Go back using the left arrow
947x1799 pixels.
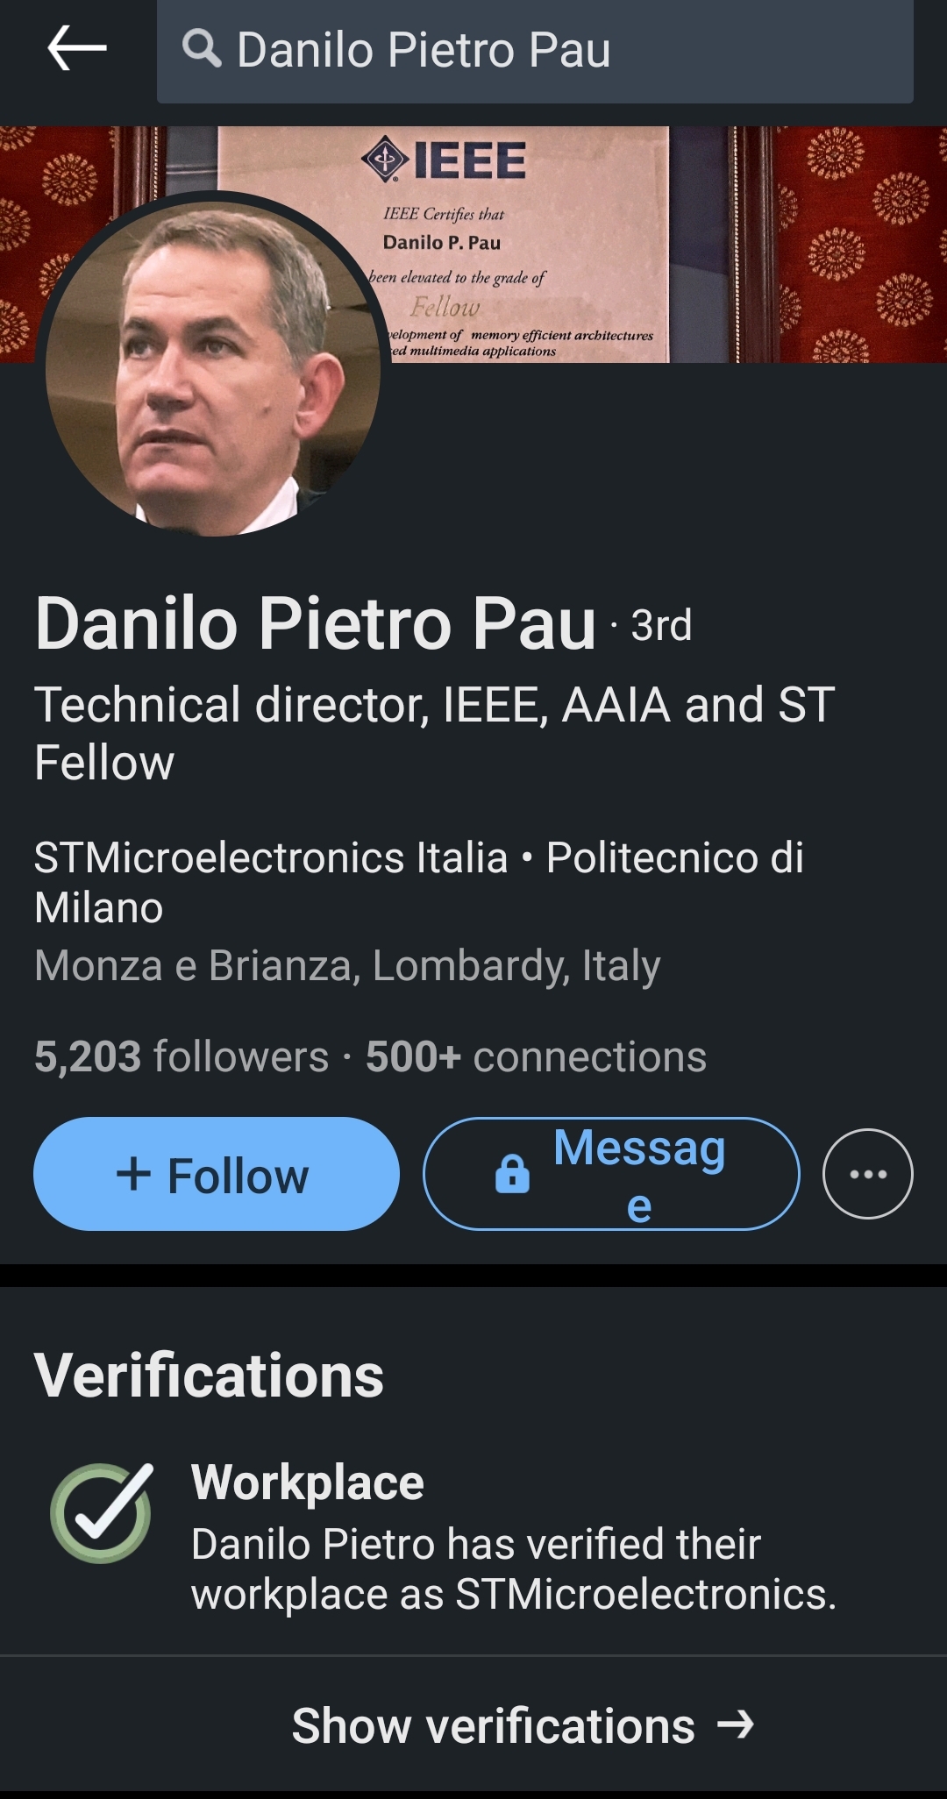point(77,48)
